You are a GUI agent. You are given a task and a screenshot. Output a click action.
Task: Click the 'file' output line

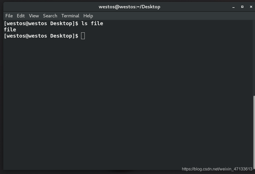point(10,30)
